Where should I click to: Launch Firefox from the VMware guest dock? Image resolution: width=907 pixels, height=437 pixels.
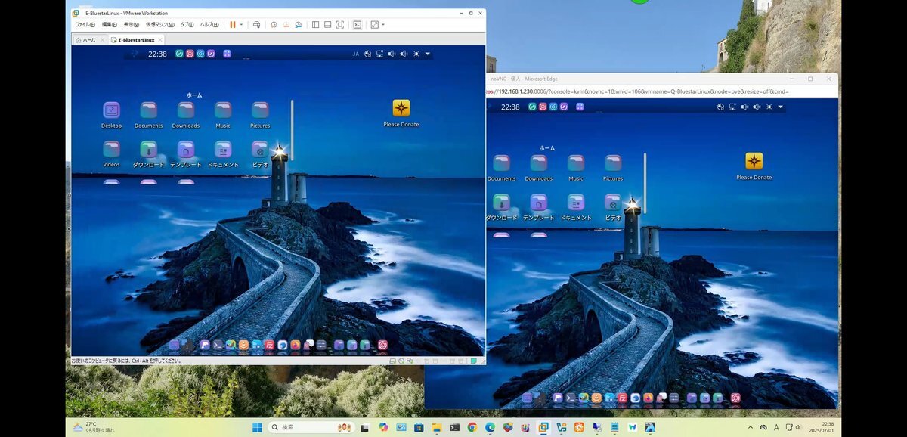pos(296,345)
